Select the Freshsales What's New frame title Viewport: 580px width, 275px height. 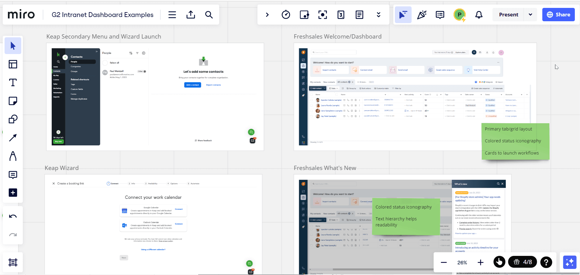point(325,168)
